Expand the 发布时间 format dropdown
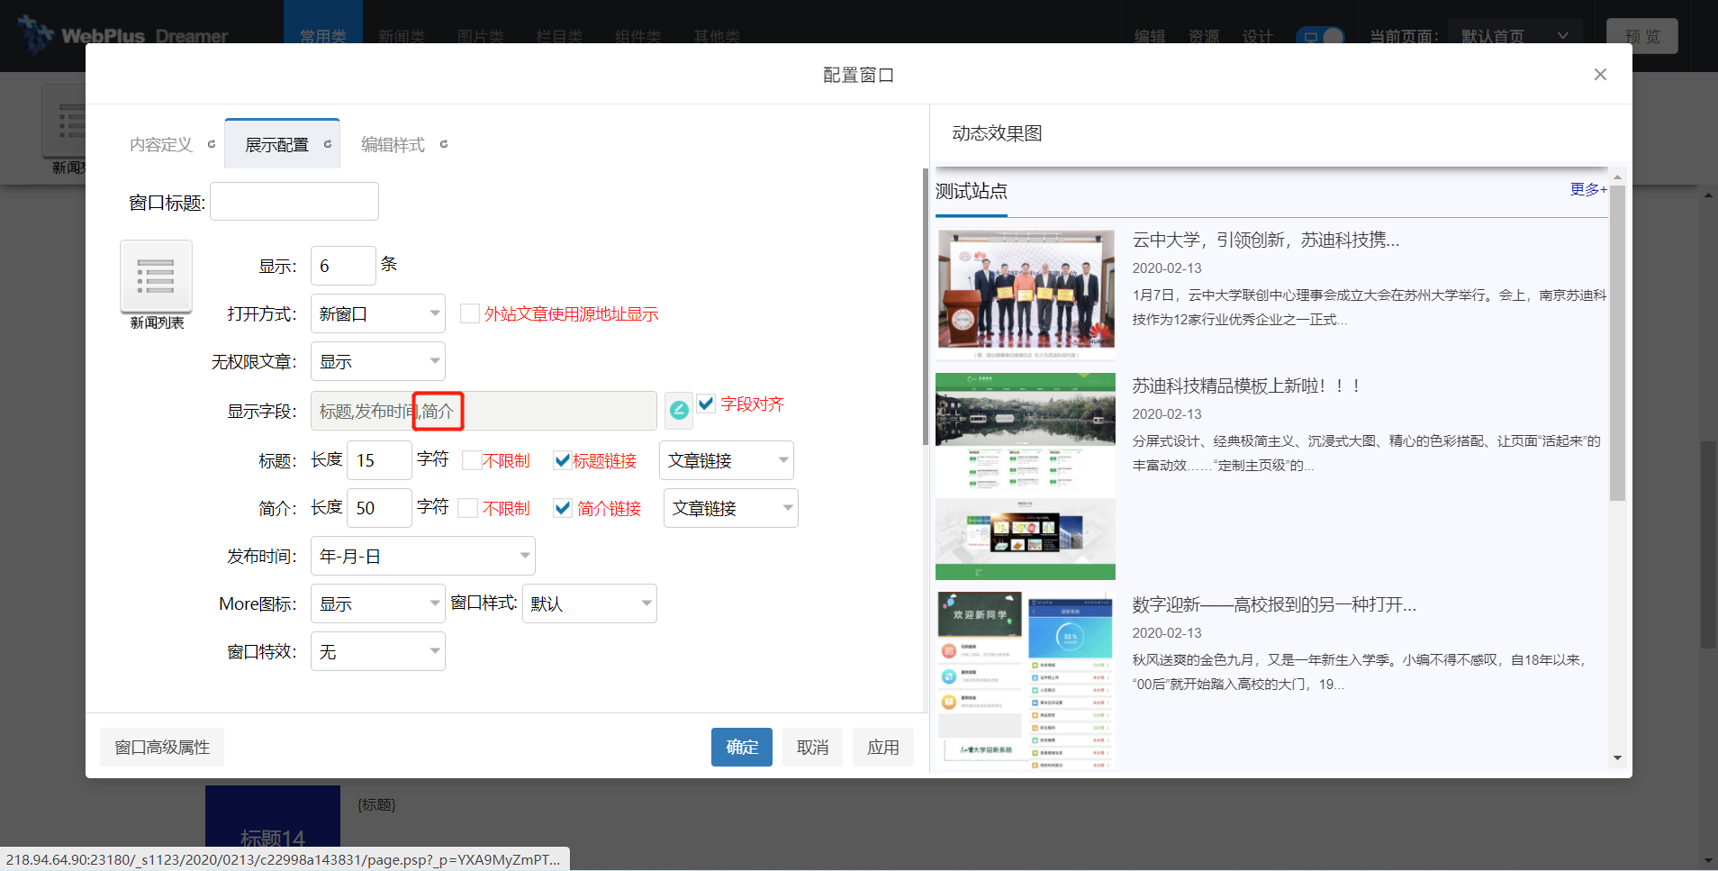The height and width of the screenshot is (871, 1718). point(422,556)
